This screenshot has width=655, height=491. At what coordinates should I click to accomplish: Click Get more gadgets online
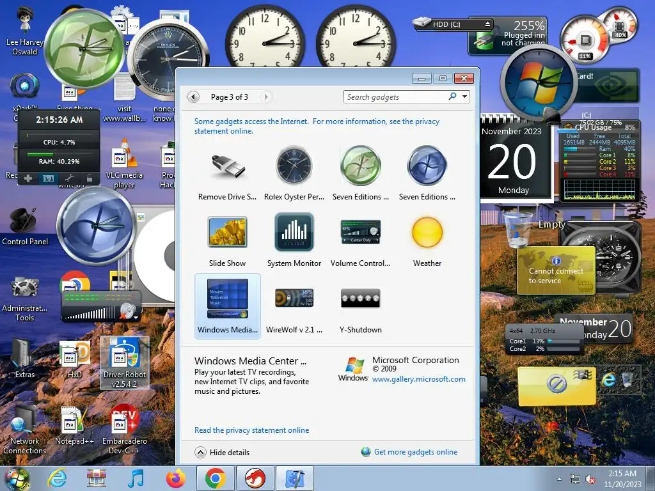(409, 452)
